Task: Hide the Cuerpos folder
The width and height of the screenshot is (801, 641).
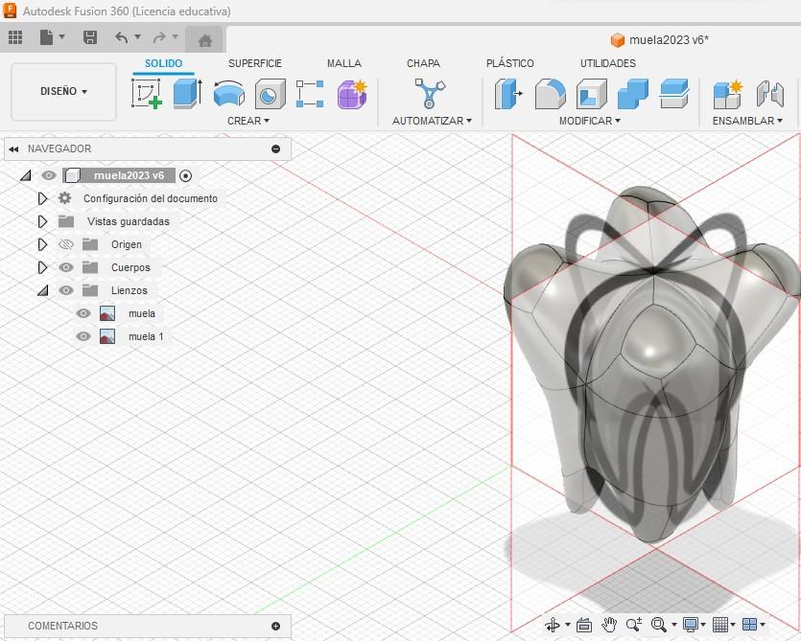Action: pyautogui.click(x=66, y=267)
